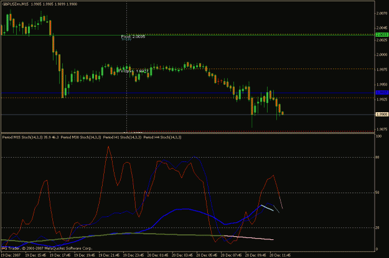This screenshot has height=258, width=389.
Task: Click the 2.0045 price axis label
Action: [x=382, y=28]
